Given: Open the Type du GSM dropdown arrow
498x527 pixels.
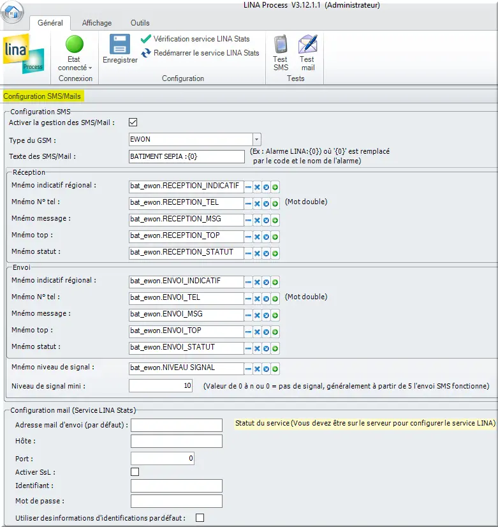Looking at the screenshot, I should [256, 139].
